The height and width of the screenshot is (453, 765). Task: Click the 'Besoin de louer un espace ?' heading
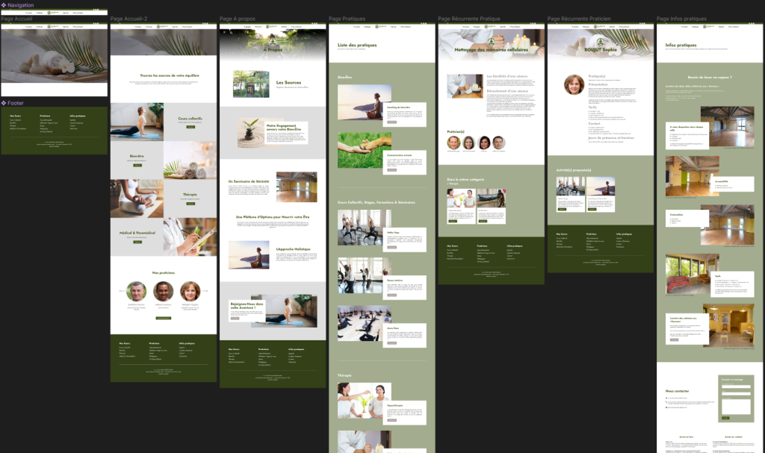(x=709, y=76)
